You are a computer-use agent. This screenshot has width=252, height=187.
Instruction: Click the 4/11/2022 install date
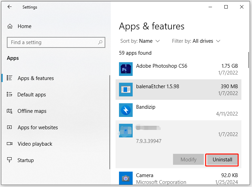pos(227,114)
